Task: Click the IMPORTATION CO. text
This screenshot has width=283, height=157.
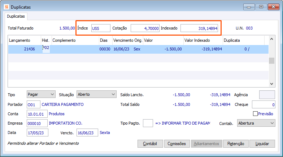Action: 66,123
